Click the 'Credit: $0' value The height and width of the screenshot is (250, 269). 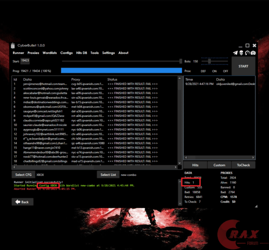pos(228,201)
